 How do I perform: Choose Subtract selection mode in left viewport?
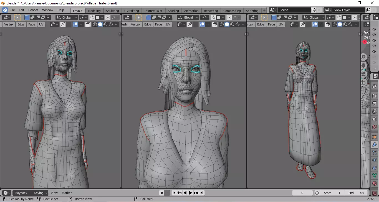pyautogui.click(x=38, y=17)
